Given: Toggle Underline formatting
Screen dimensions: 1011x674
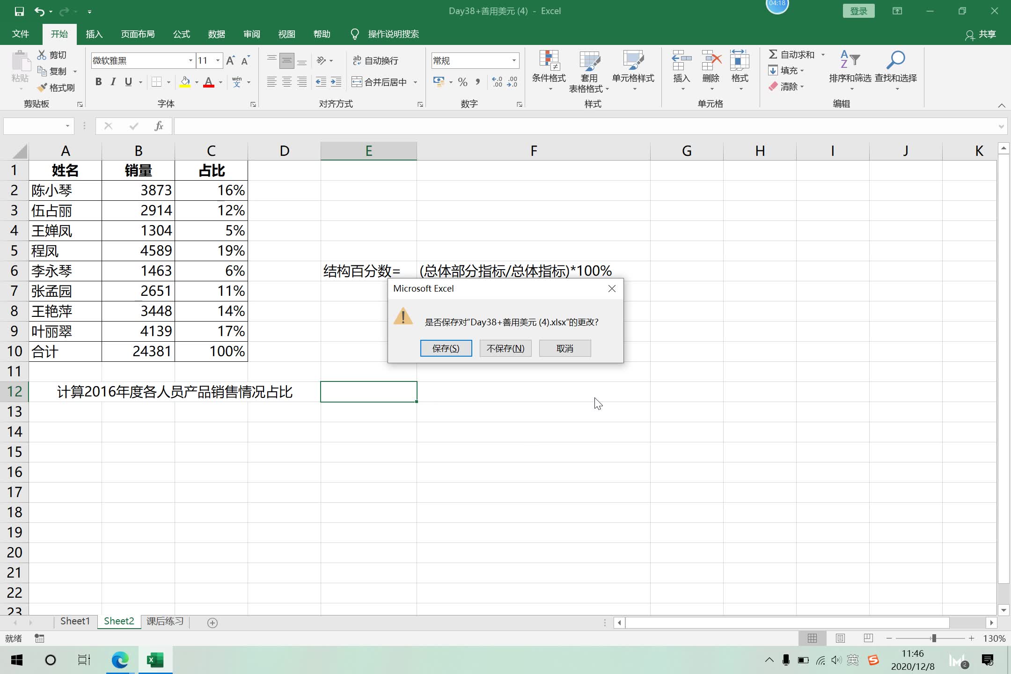Looking at the screenshot, I should click(128, 82).
